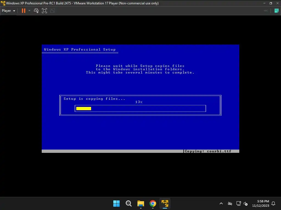Enter full screen mode
The width and height of the screenshot is (281, 210).
click(x=44, y=11)
